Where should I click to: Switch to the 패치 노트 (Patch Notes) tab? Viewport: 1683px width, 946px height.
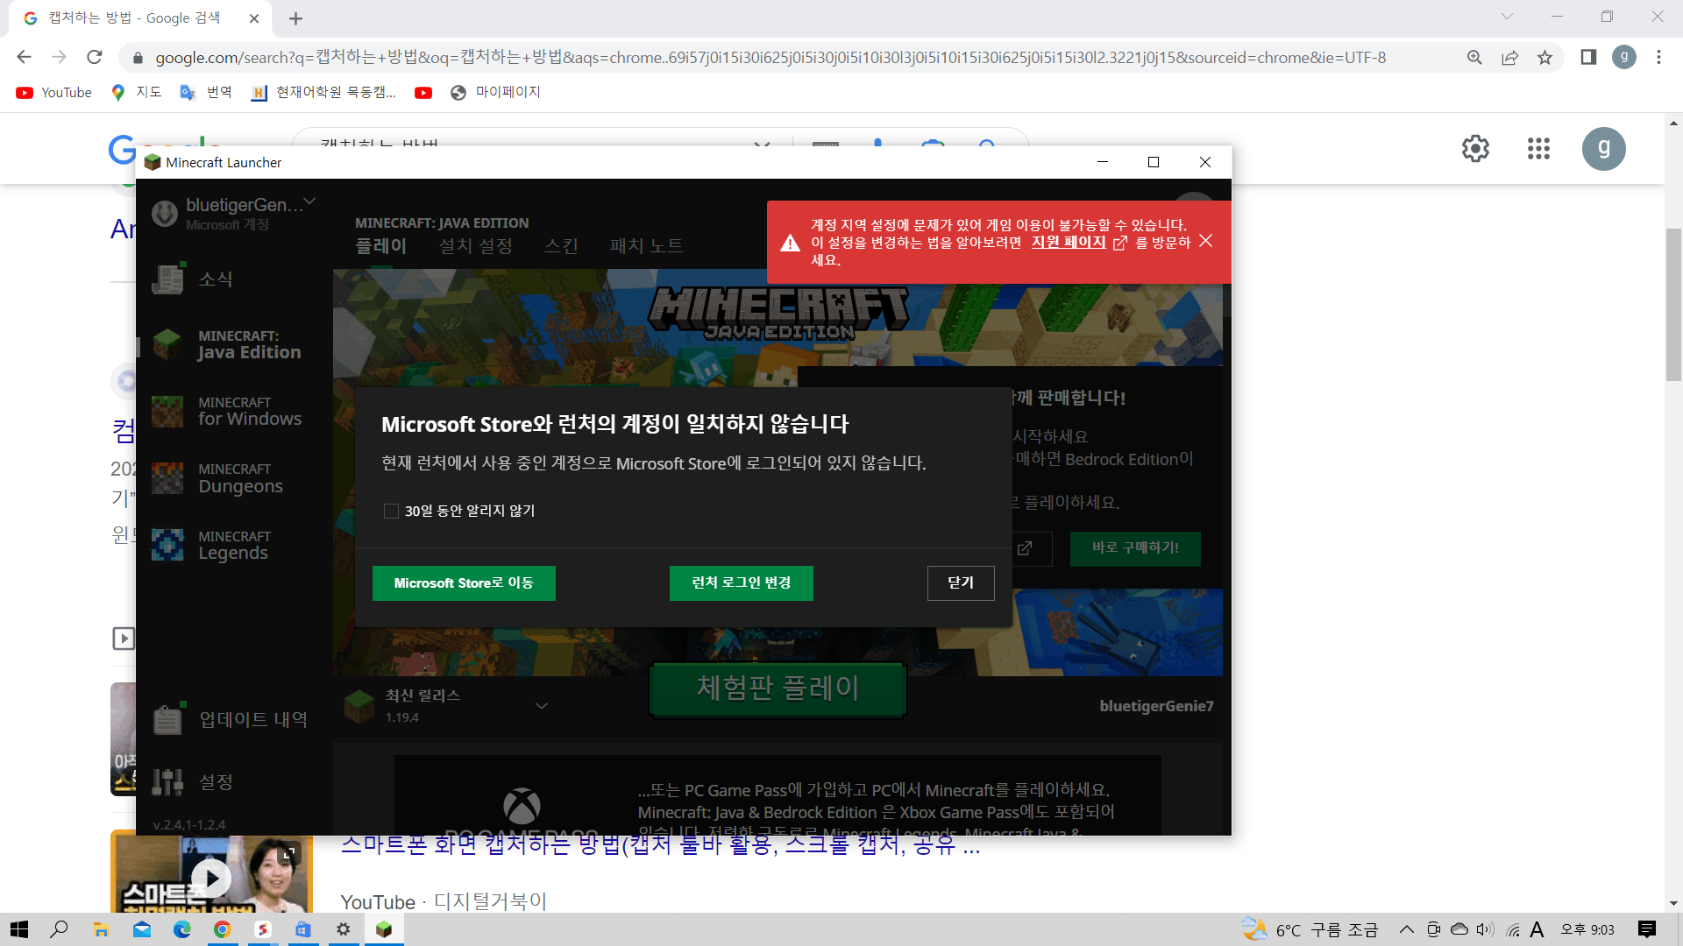(x=646, y=246)
